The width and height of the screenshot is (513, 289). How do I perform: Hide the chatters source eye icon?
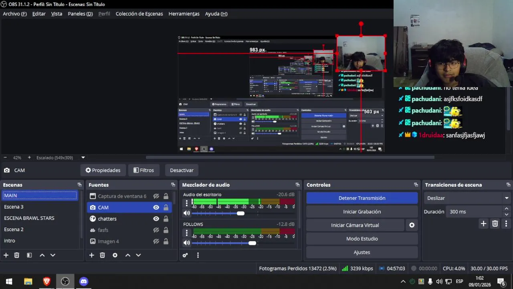tap(156, 219)
